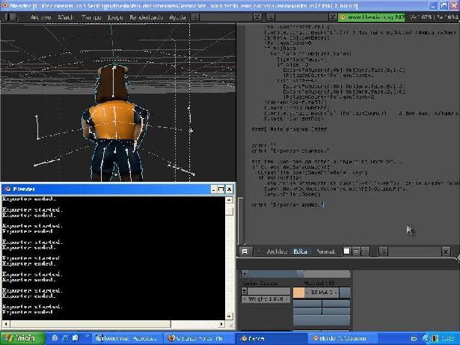Delete current scene with its X button

tap(333, 17)
